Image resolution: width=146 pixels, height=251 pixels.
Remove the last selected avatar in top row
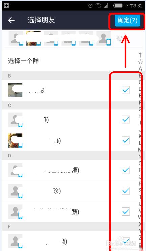coord(104,38)
